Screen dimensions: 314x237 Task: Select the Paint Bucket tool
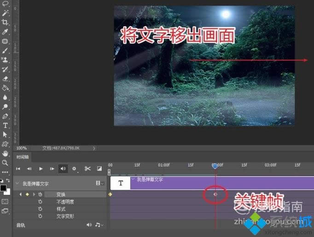pos(5,88)
